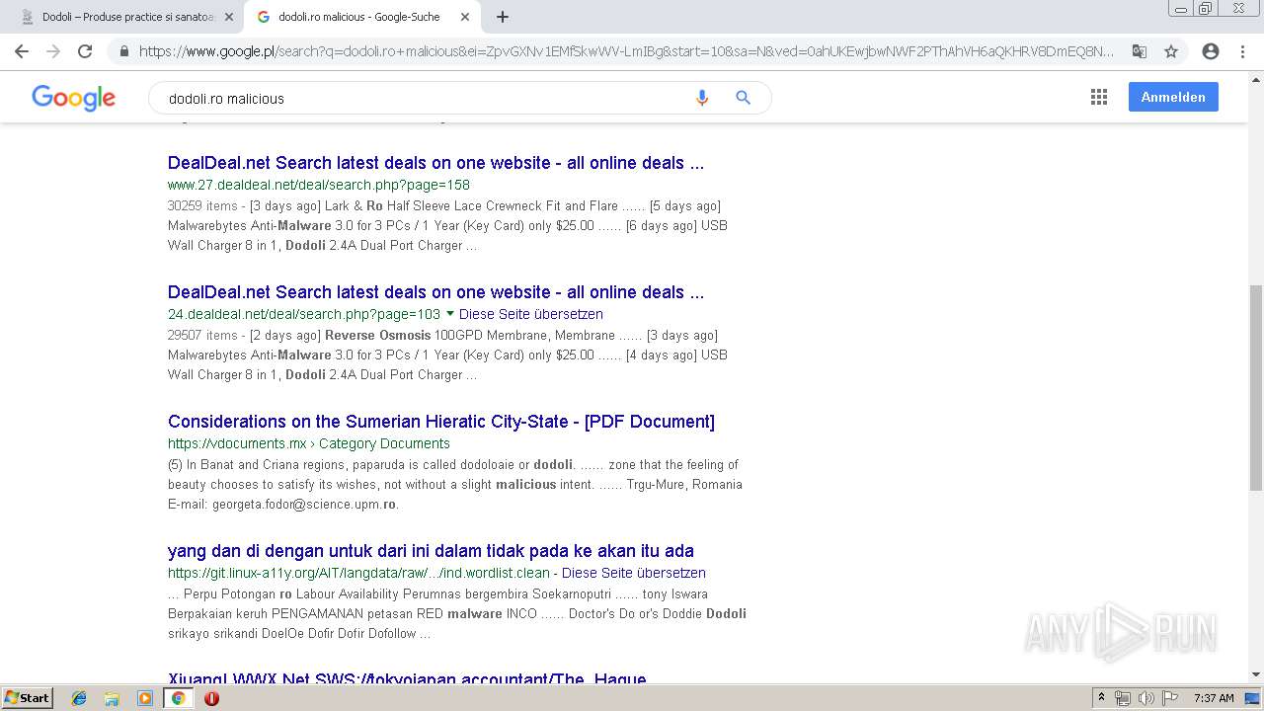1264x711 pixels.
Task: Open the translate page icon in address bar
Action: [1139, 51]
